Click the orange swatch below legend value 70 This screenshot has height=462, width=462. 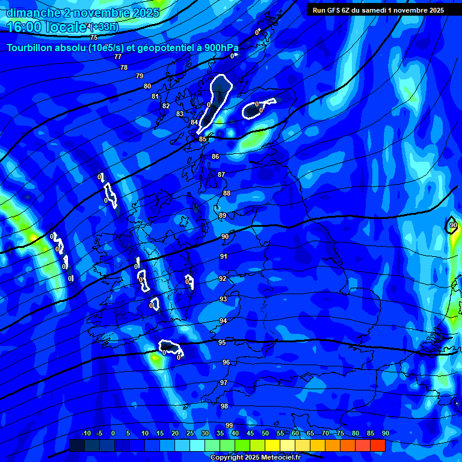pos(332,446)
